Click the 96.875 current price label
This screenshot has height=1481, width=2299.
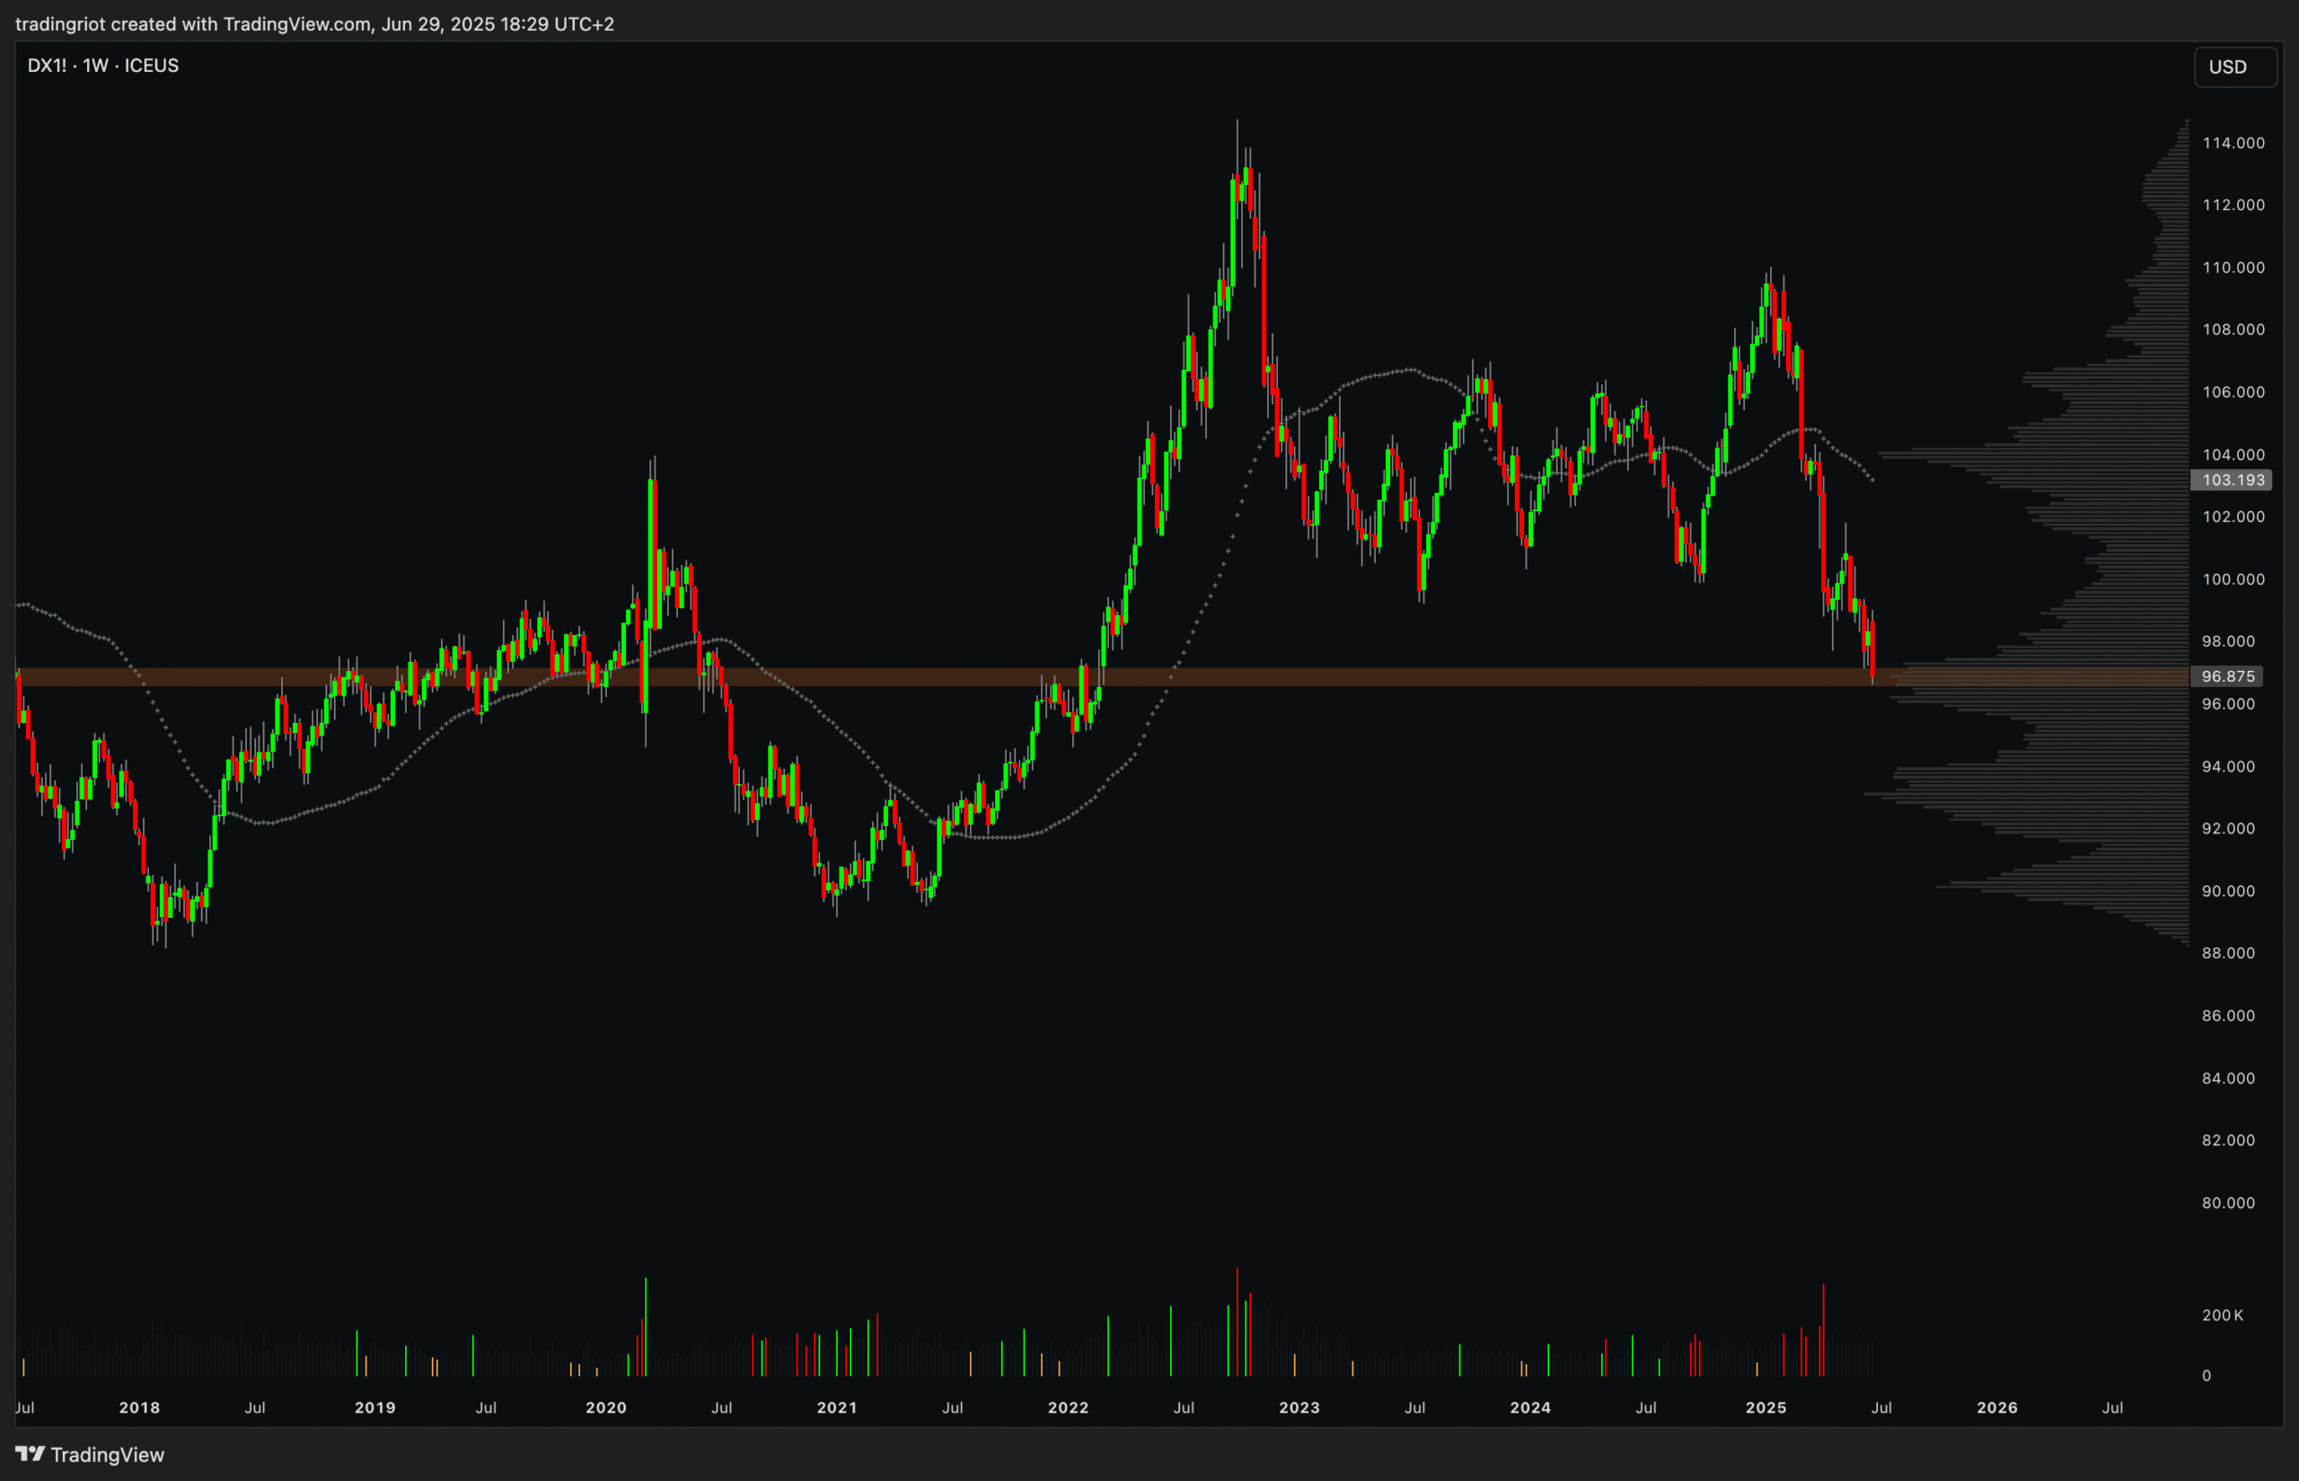[x=2228, y=676]
